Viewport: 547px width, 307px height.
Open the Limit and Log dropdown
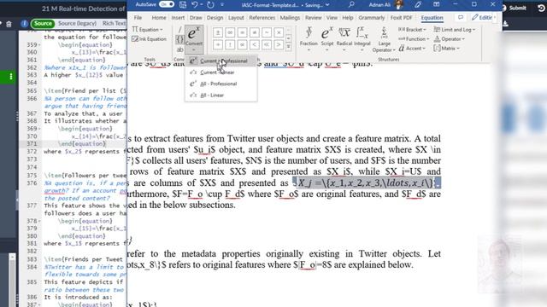(x=454, y=30)
